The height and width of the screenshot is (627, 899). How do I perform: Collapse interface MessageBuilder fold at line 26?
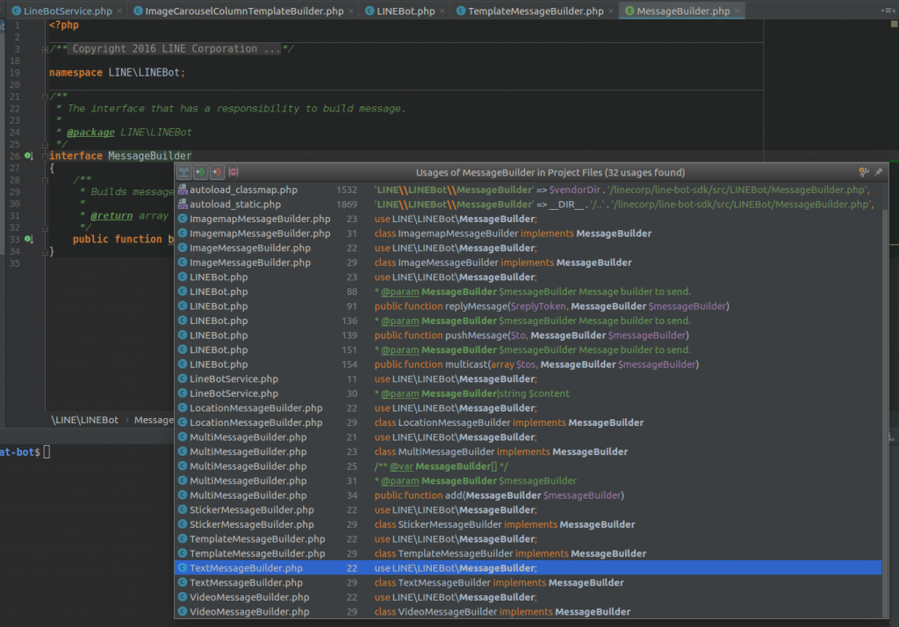tap(46, 156)
